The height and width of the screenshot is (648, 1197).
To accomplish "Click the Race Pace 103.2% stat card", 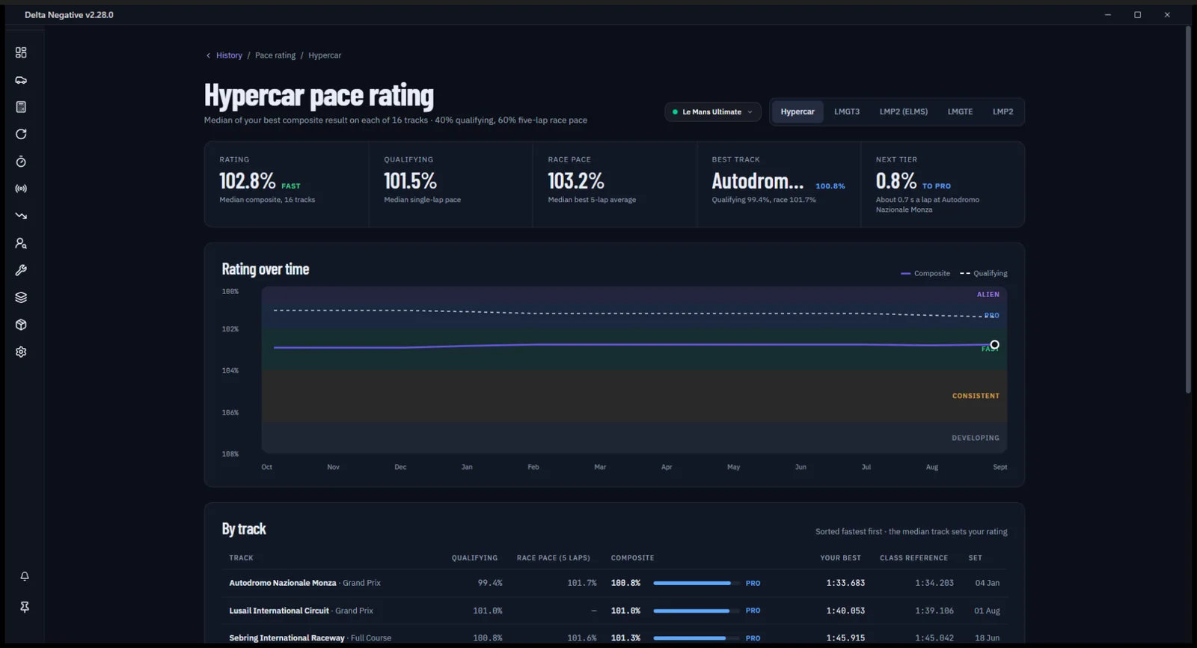I will pos(615,184).
